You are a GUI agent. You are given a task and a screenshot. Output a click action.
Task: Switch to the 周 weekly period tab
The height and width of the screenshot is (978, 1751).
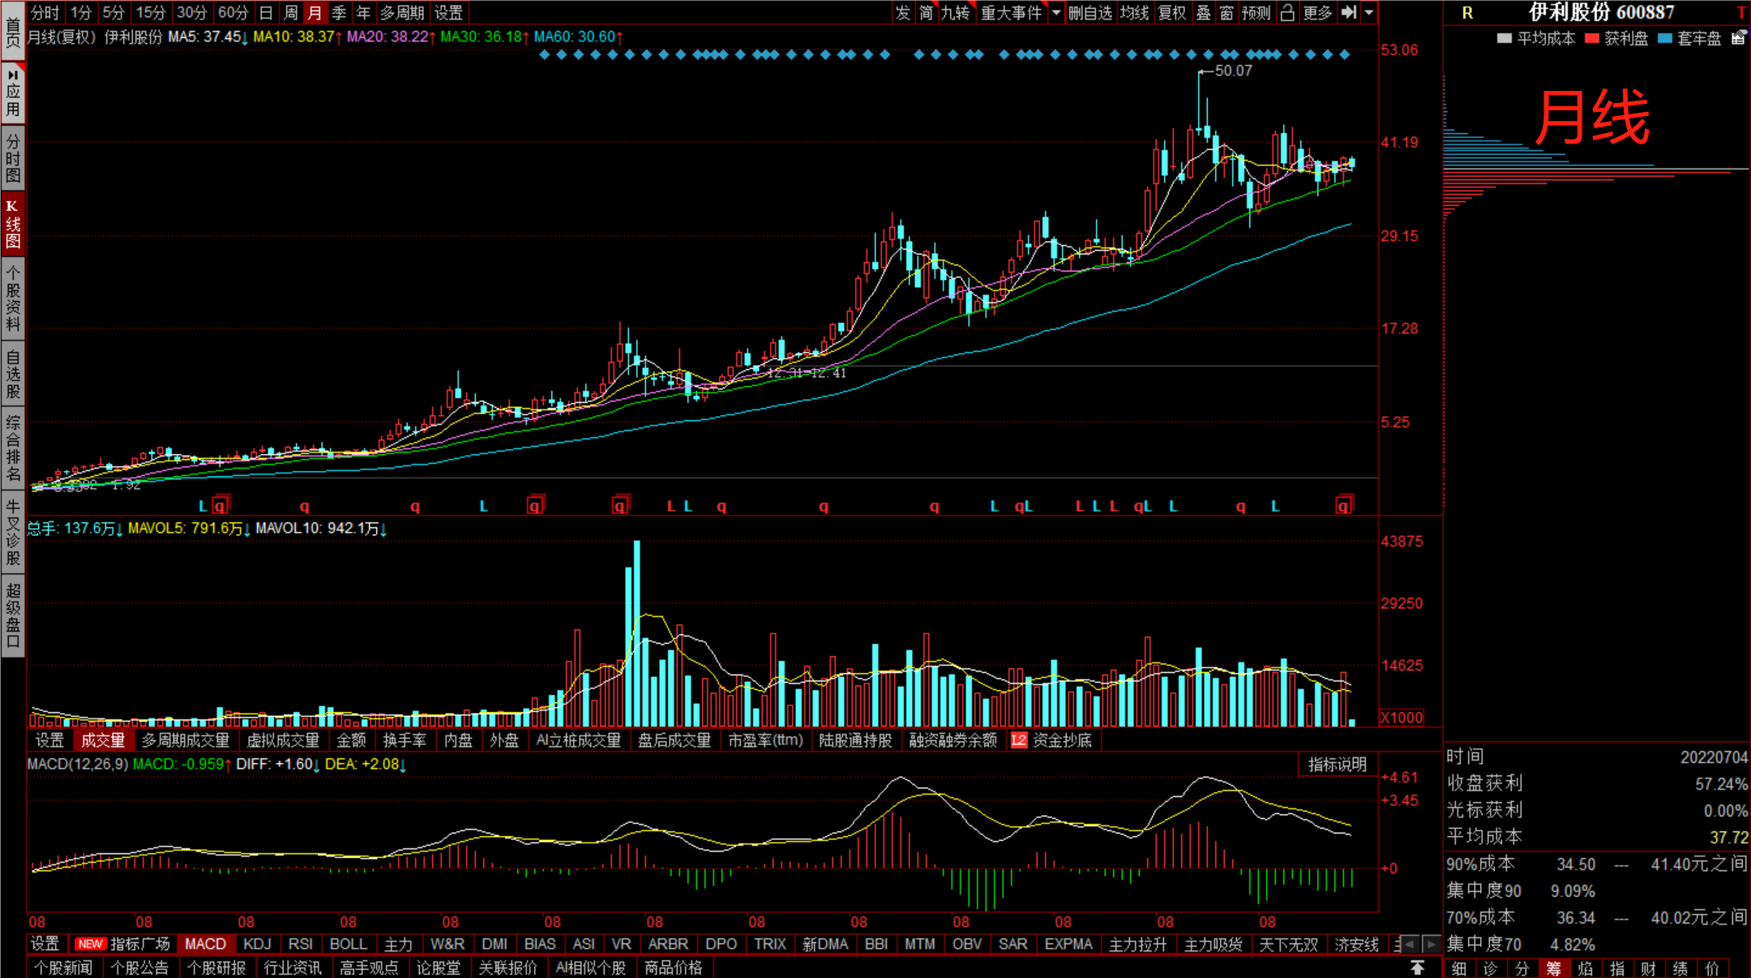pyautogui.click(x=290, y=12)
